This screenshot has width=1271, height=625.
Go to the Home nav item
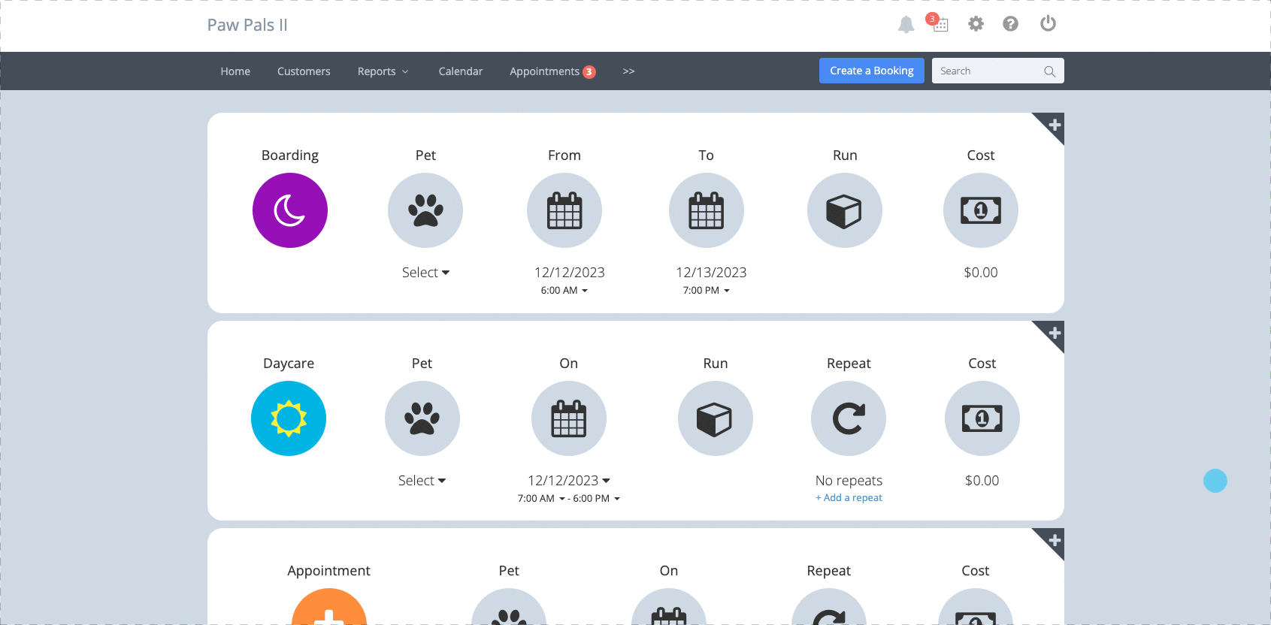tap(235, 71)
